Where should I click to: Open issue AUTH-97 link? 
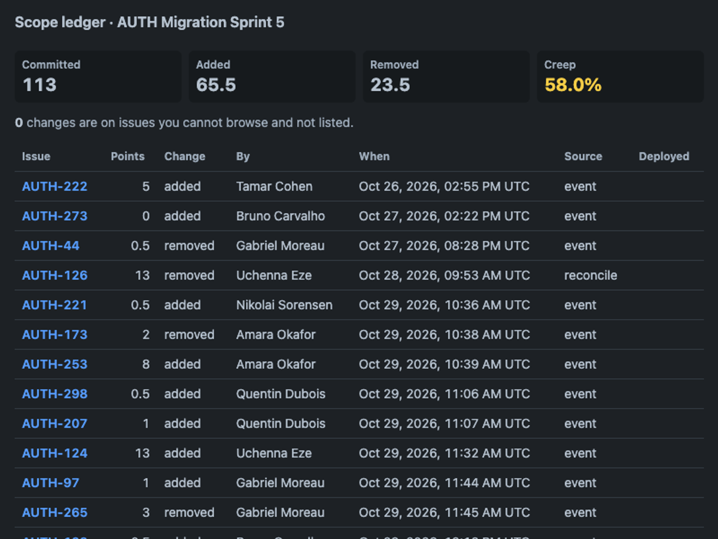click(x=51, y=483)
